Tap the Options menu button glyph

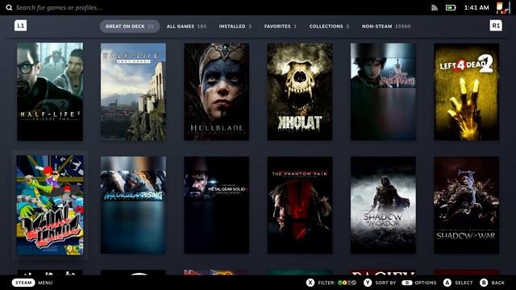[406, 283]
